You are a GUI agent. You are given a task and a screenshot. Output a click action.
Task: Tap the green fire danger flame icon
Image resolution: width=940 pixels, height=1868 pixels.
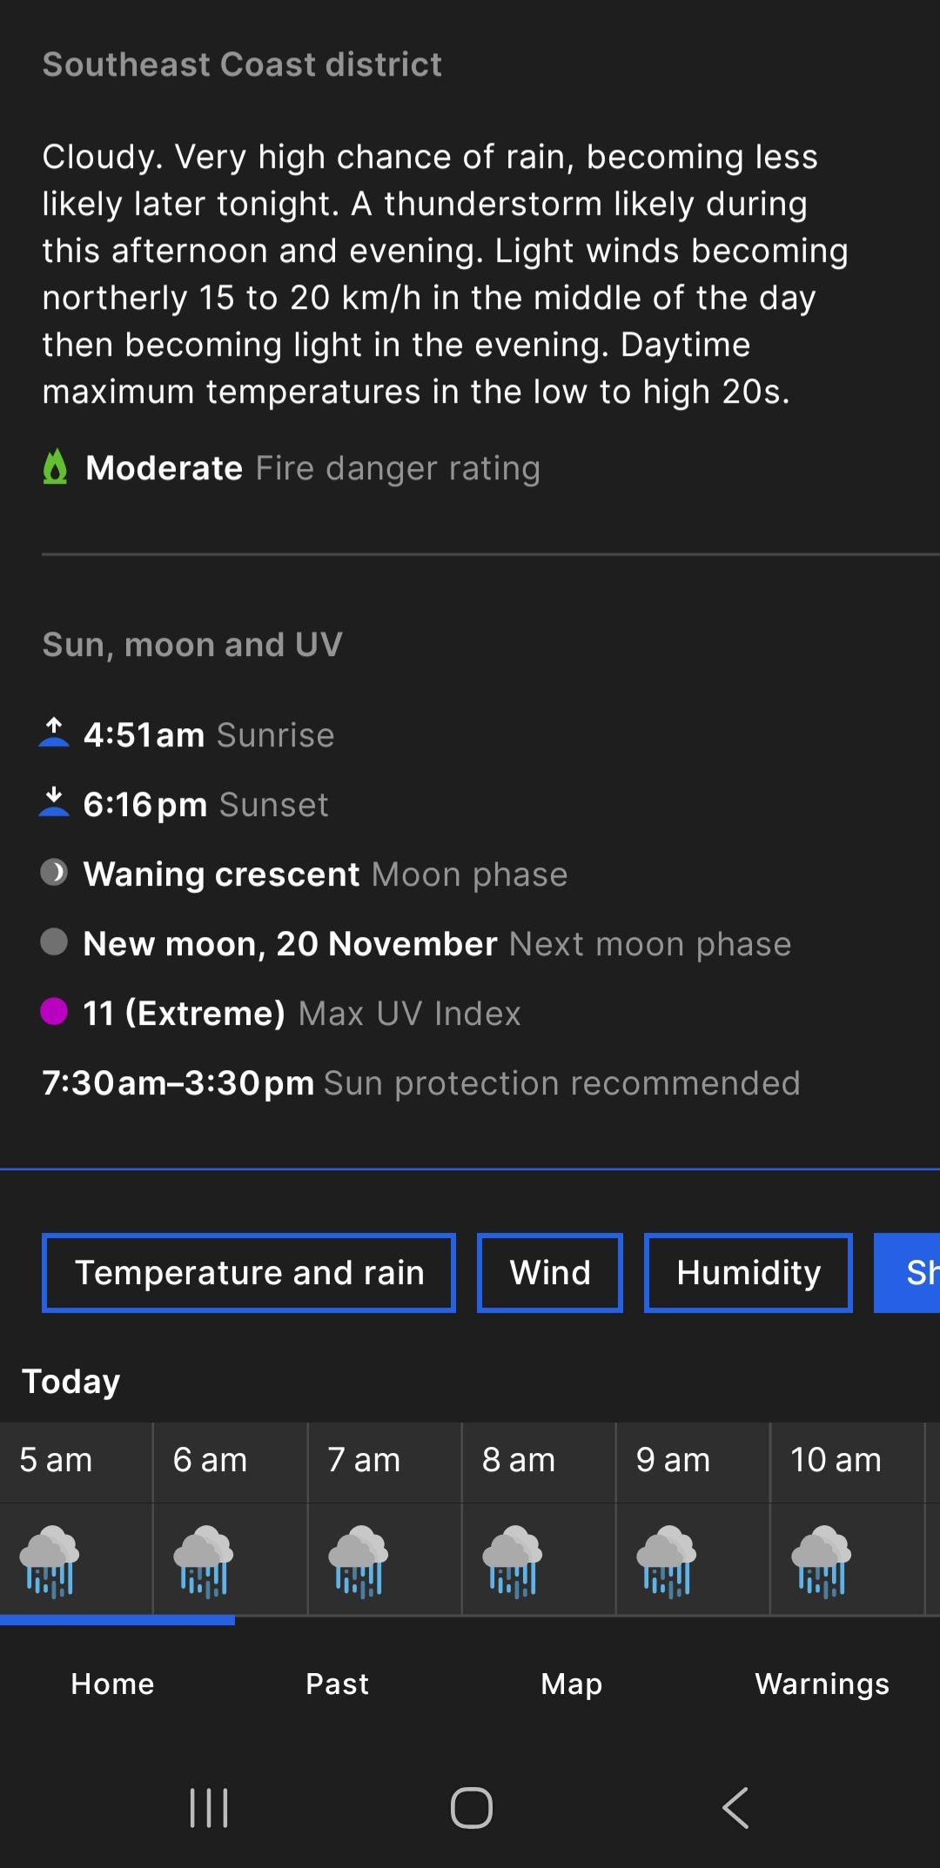point(55,467)
